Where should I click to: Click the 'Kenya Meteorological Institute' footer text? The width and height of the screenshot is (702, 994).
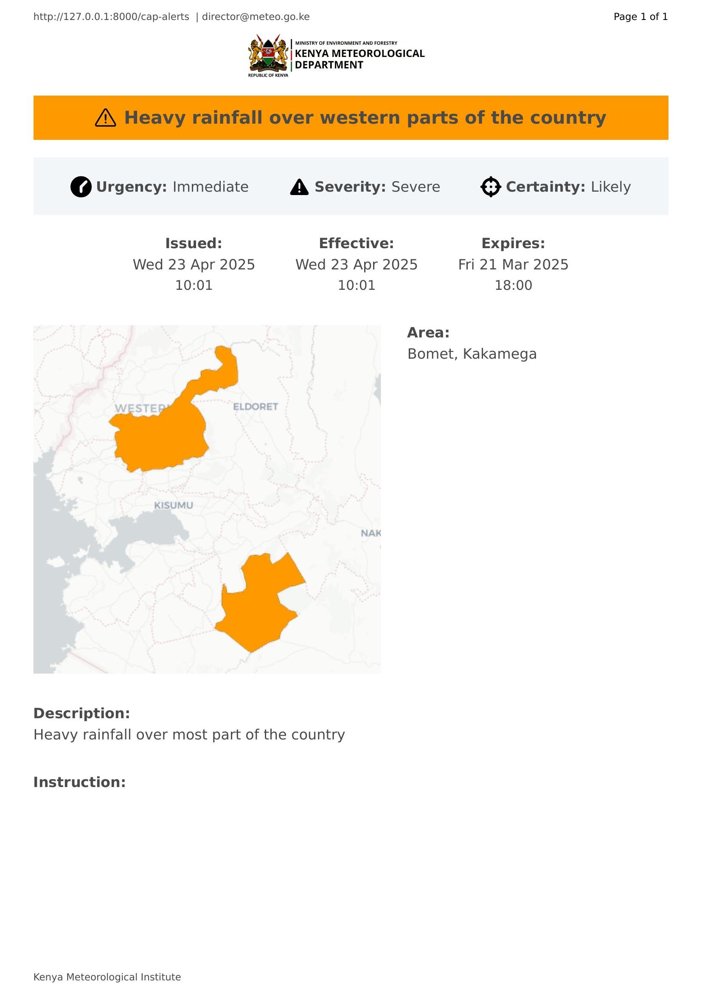point(107,977)
